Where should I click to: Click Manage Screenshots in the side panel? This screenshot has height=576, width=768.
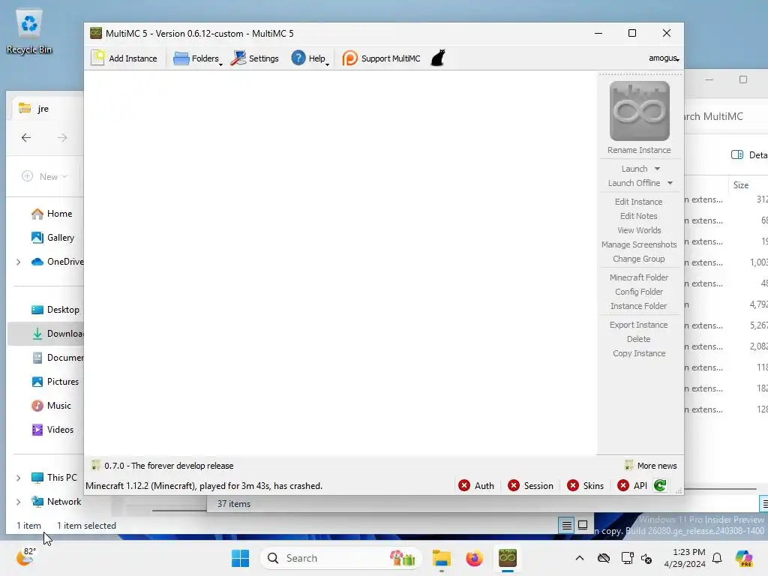pos(639,244)
